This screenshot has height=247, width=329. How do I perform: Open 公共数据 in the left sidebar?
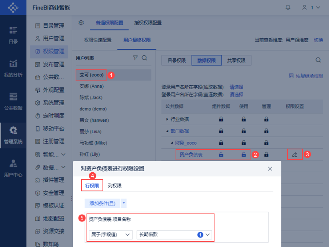tap(13, 102)
